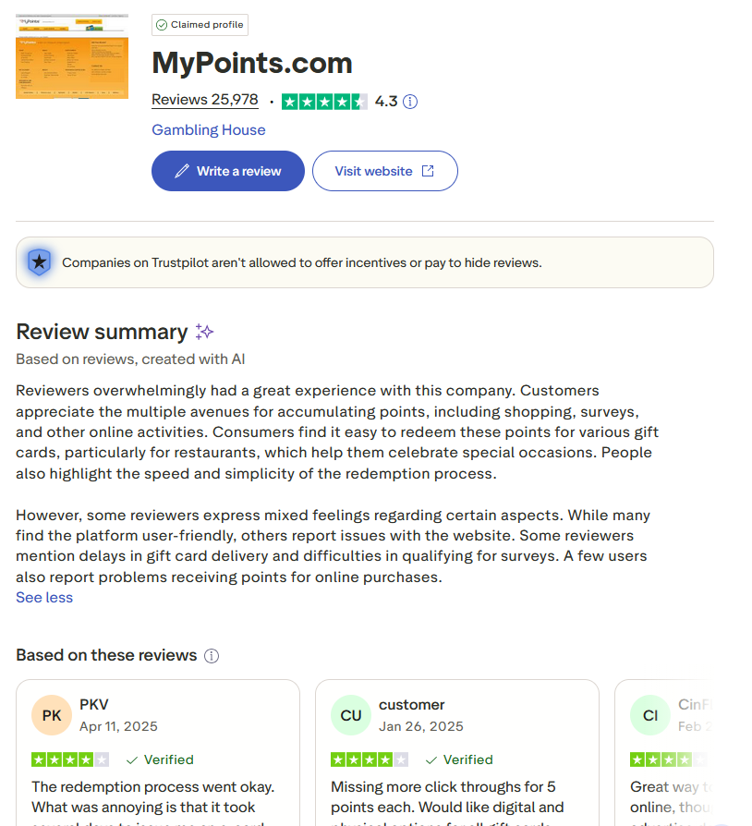Click the green star rating beside 4.3

[x=324, y=102]
